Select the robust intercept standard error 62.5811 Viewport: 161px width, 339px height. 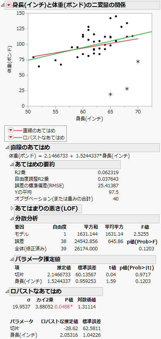pos(92,329)
